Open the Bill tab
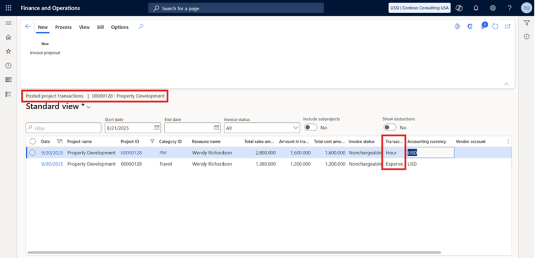 click(x=100, y=27)
